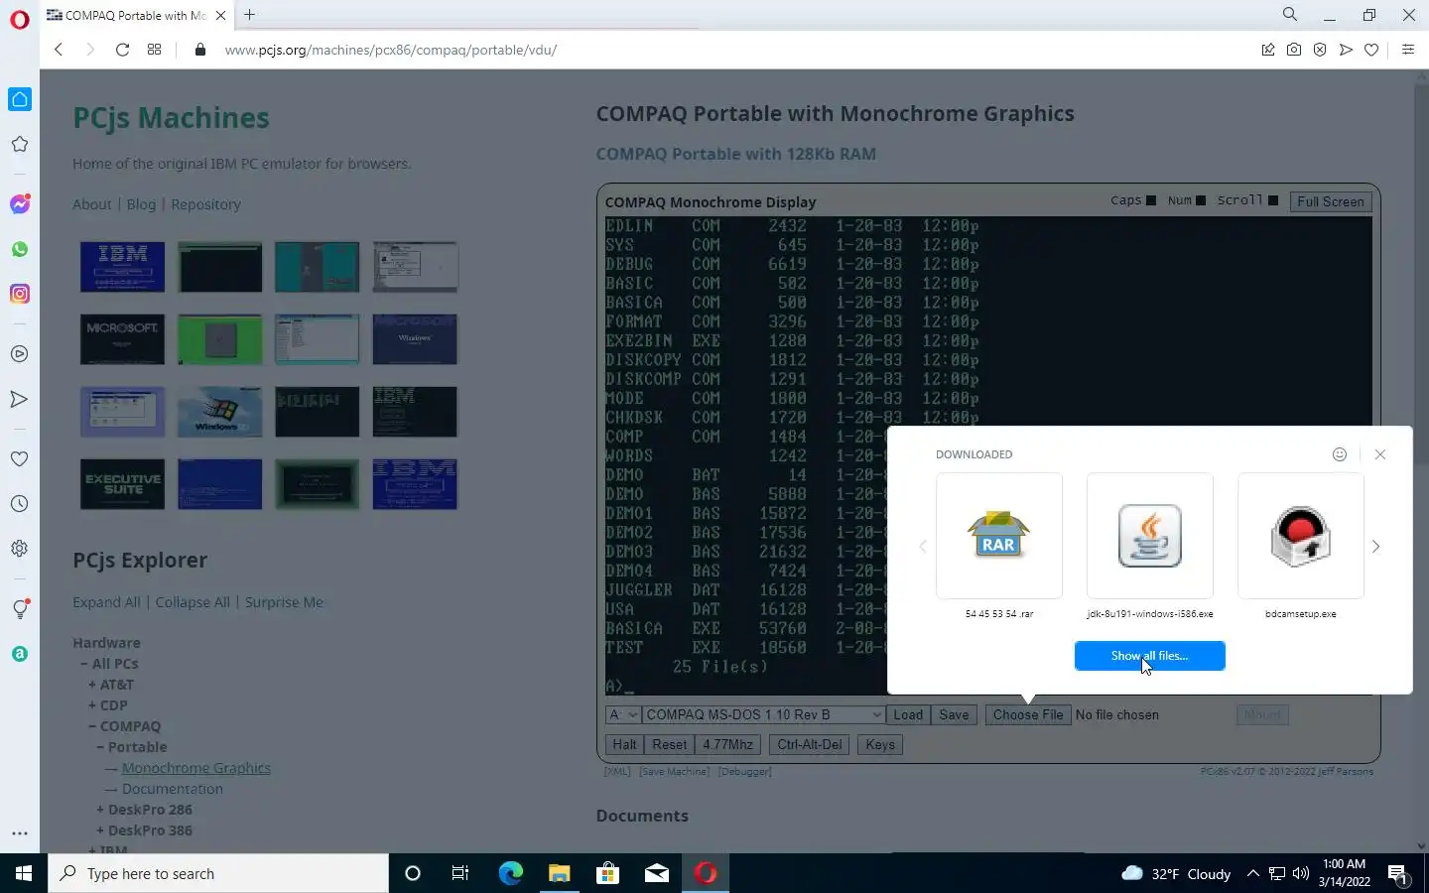
Task: Collapse COMPAQ tree node
Action: pos(125,726)
